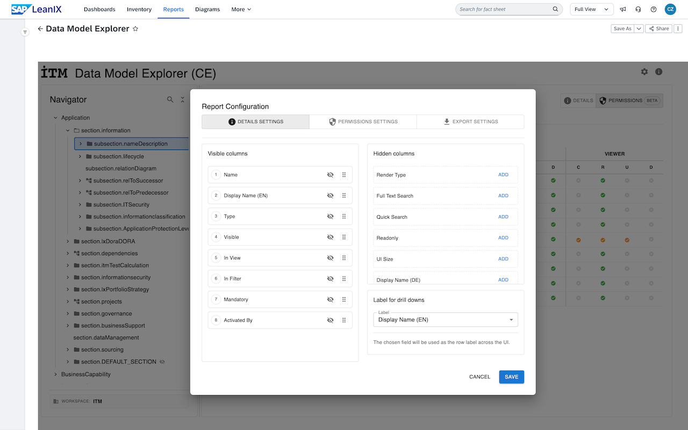Viewport: 688px width, 430px height.
Task: Click the SAP LeanIX logo
Action: point(37,9)
